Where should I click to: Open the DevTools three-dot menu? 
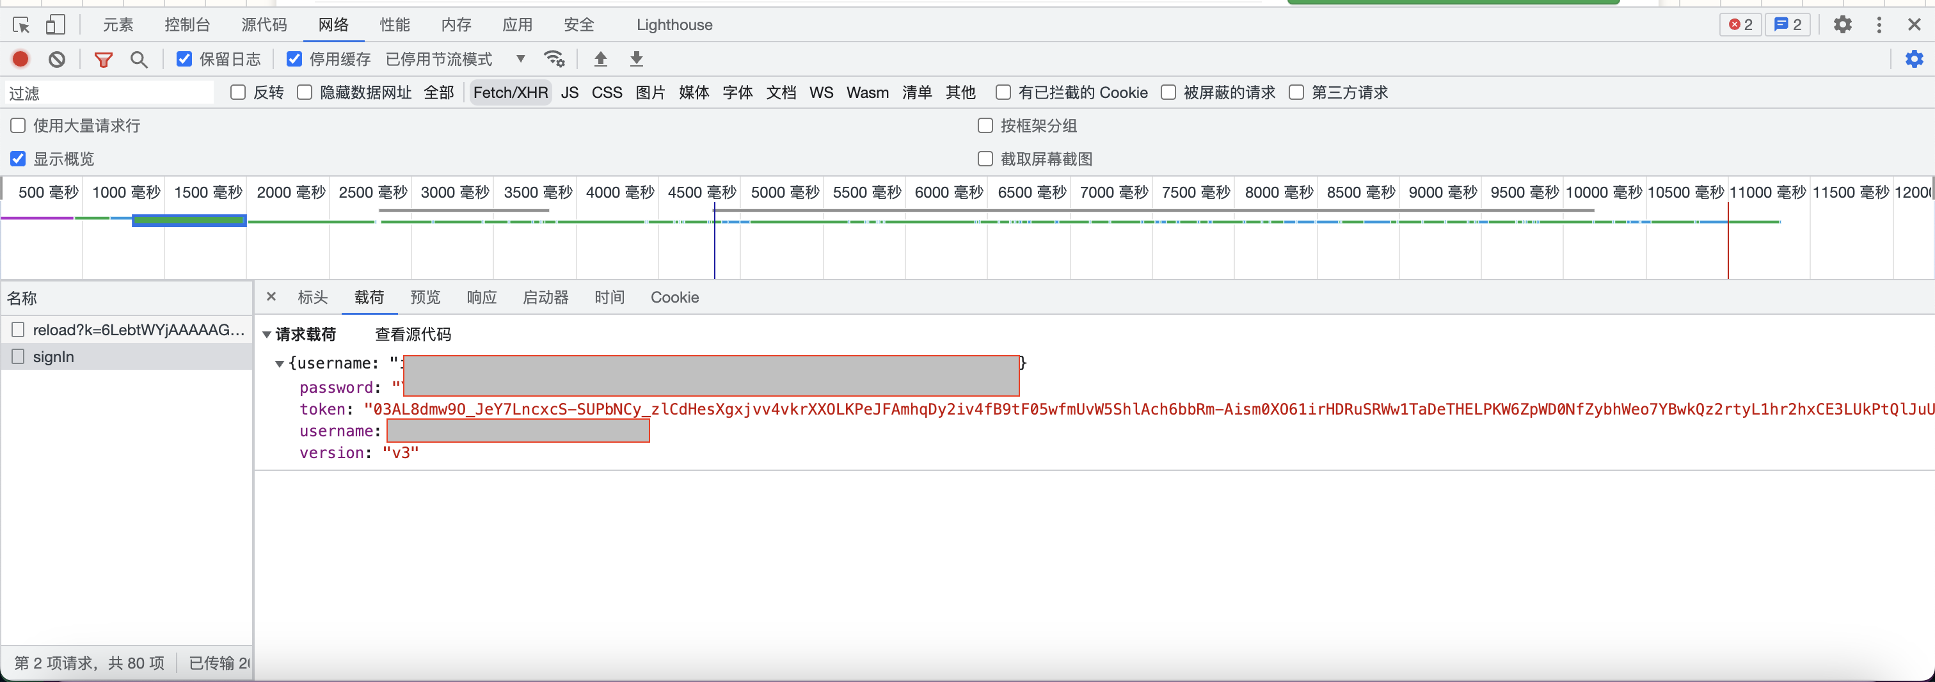click(x=1879, y=25)
